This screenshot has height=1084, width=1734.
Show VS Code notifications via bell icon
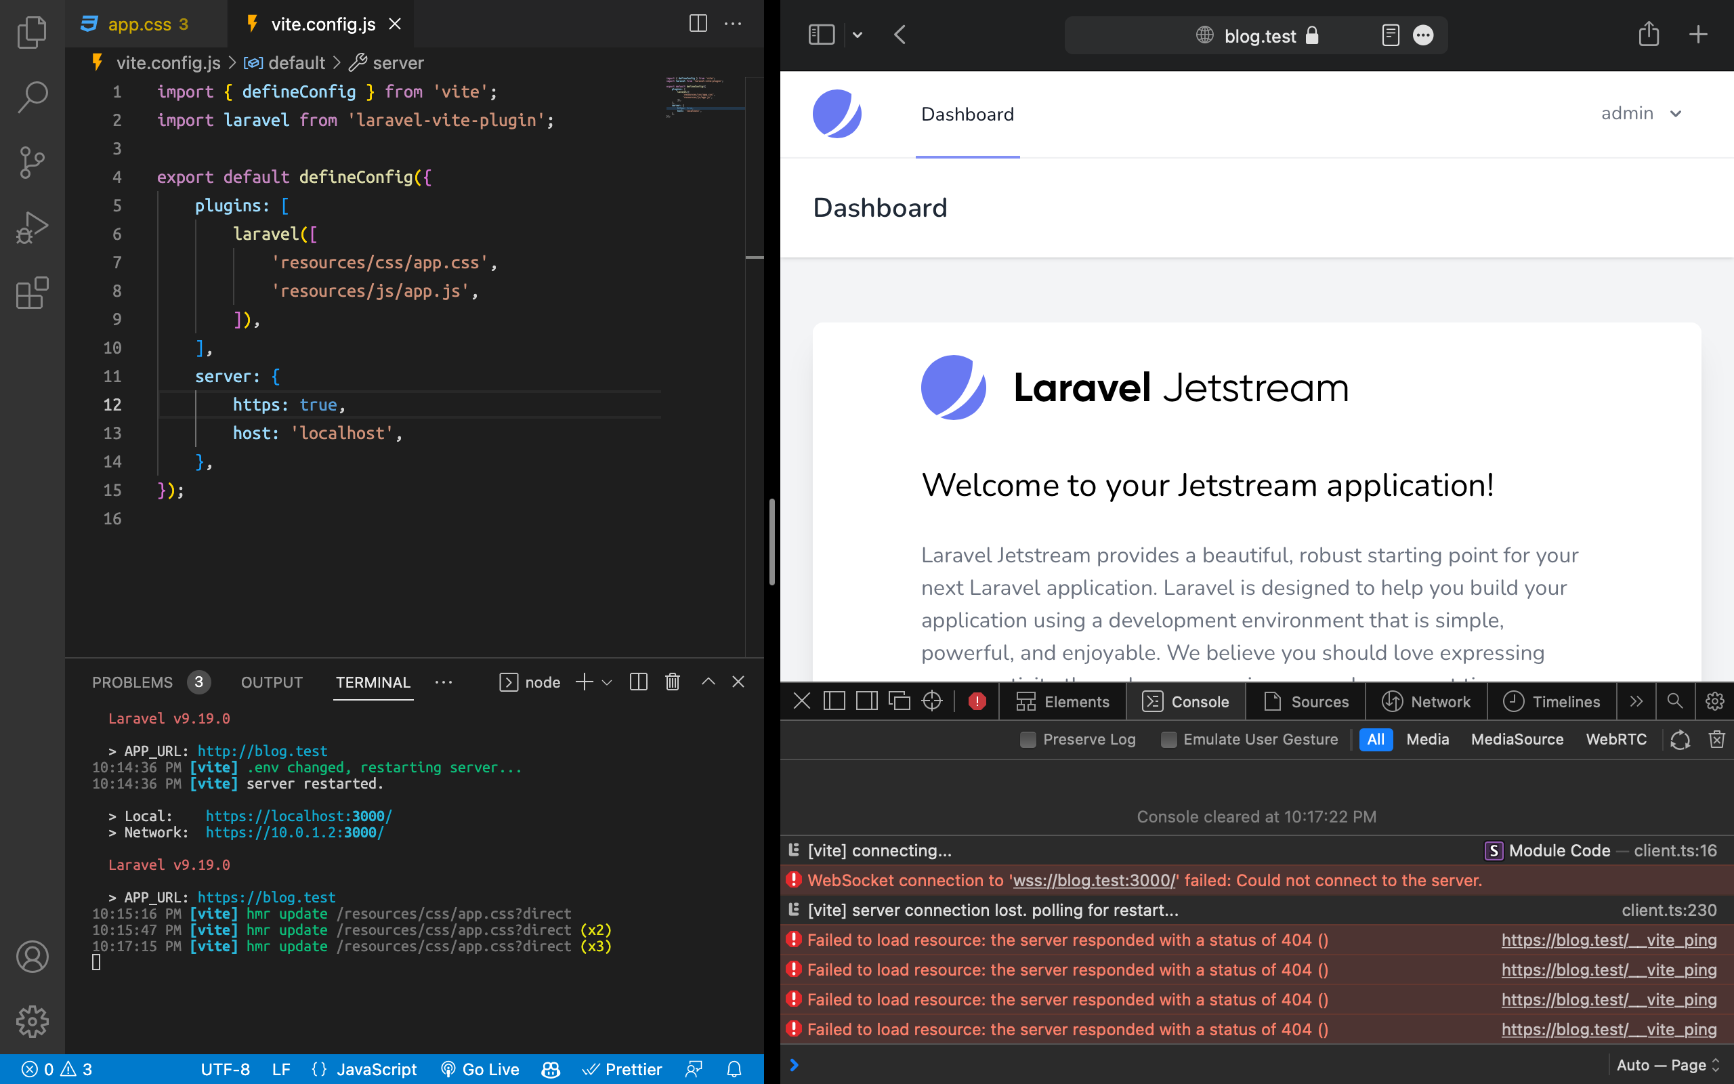pos(734,1069)
